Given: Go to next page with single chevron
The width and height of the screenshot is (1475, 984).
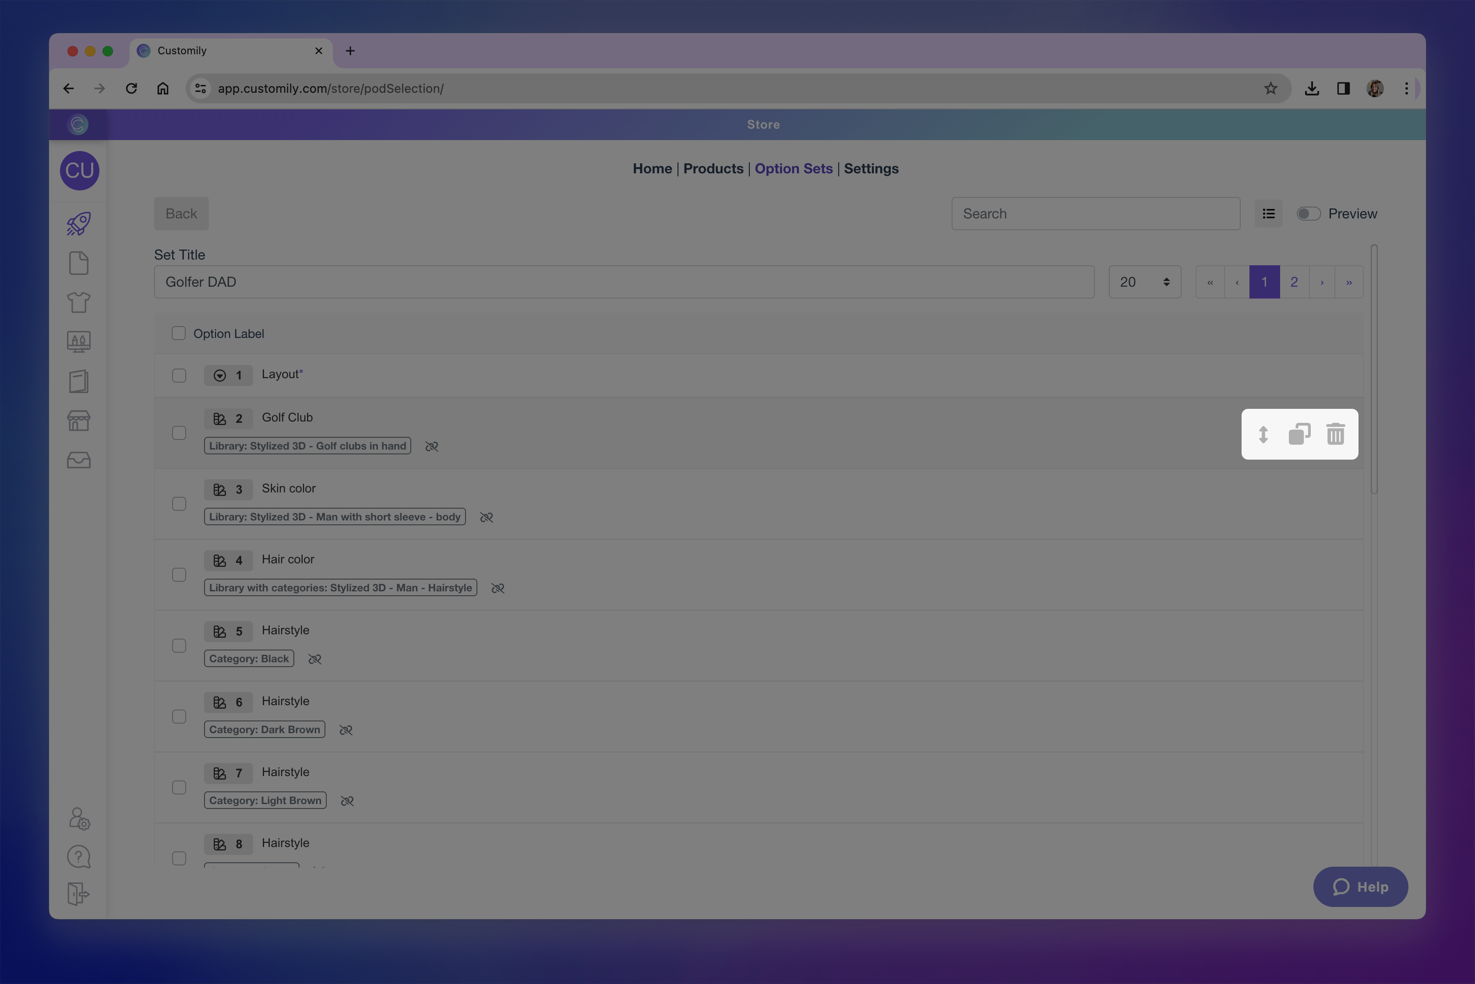Looking at the screenshot, I should (x=1322, y=282).
